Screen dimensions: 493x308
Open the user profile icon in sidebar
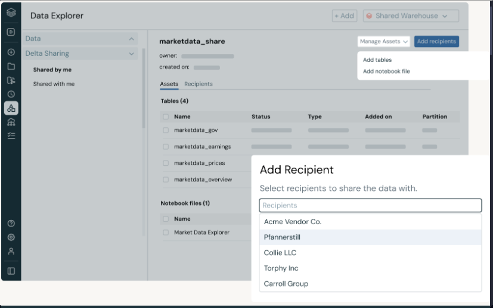click(x=11, y=251)
